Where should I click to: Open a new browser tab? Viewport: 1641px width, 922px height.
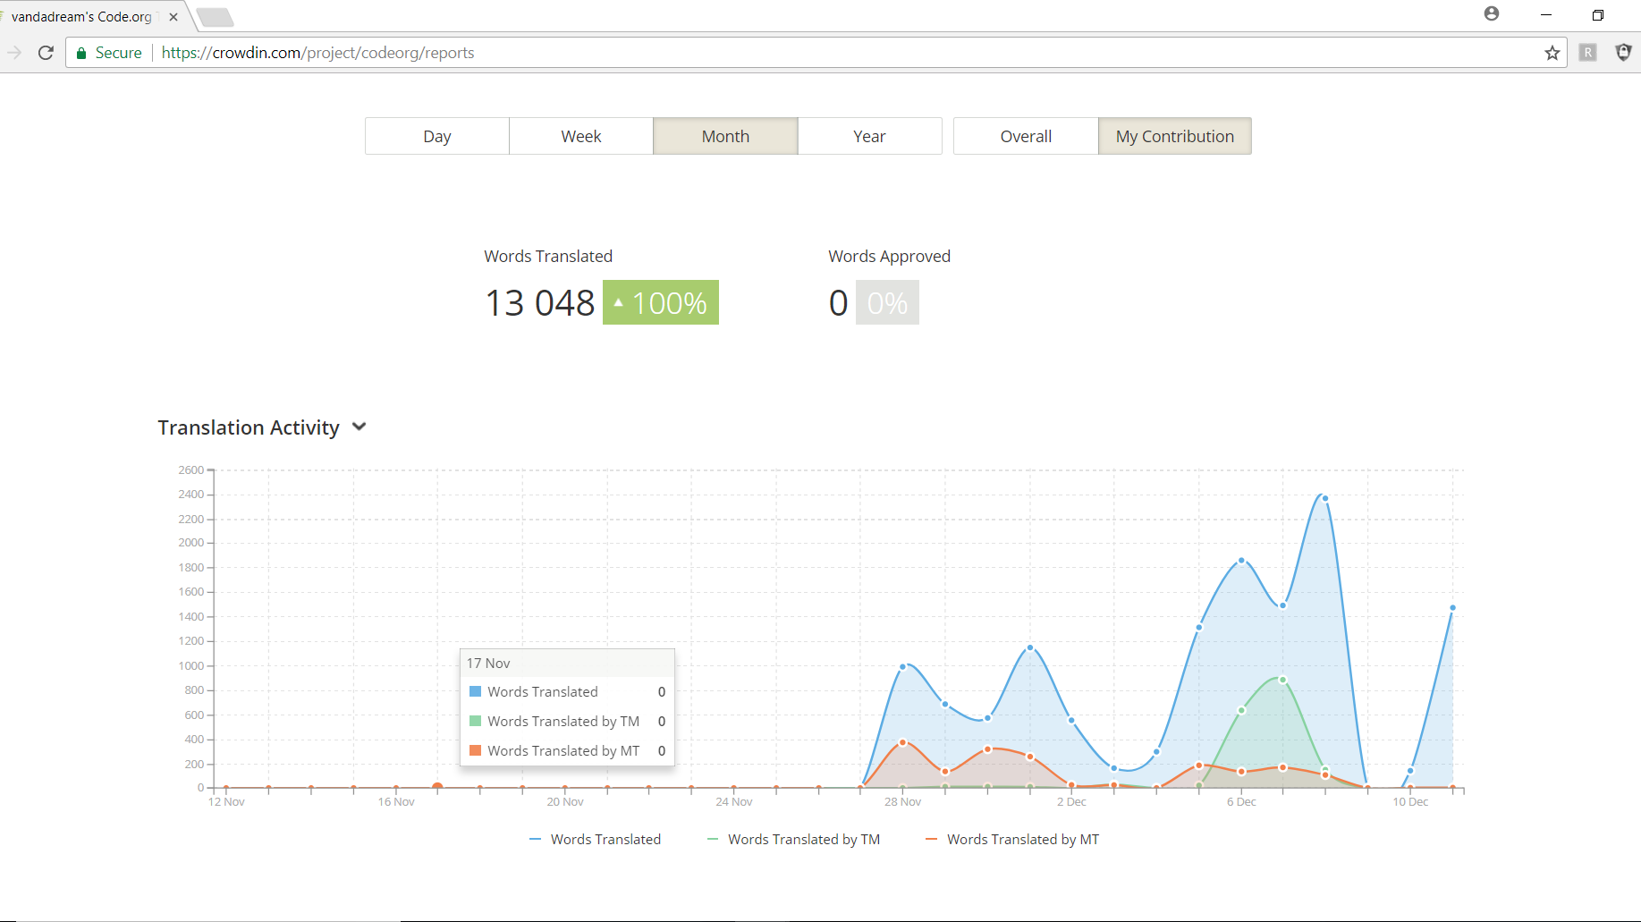pyautogui.click(x=215, y=17)
